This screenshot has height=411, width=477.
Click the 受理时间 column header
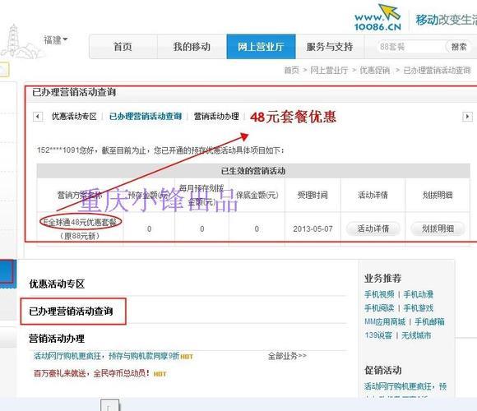click(313, 195)
